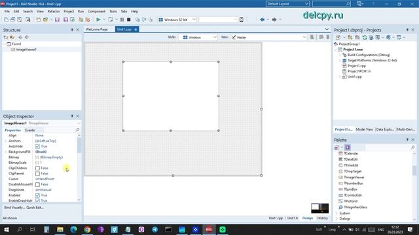Select Project1.cpp in Projects tree
The image size is (419, 235).
[356, 66]
